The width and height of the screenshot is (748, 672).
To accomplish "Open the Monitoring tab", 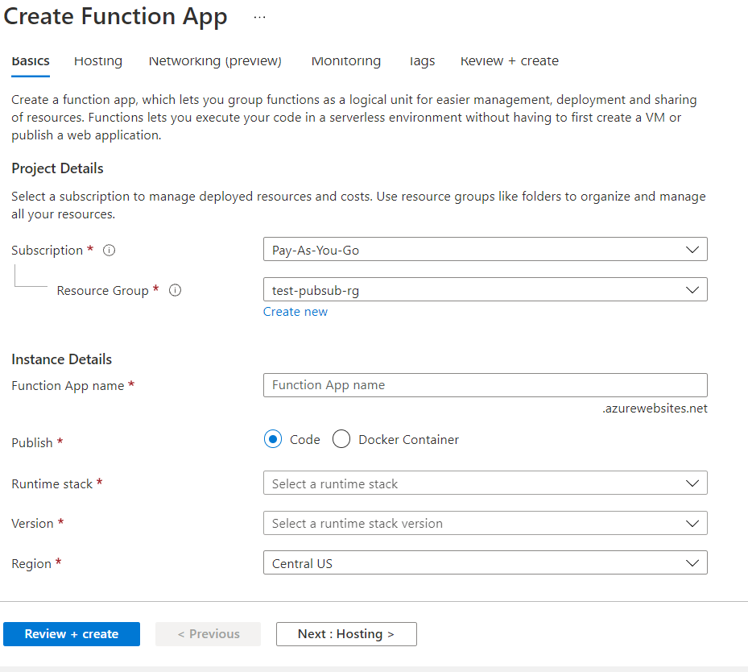I will click(346, 61).
